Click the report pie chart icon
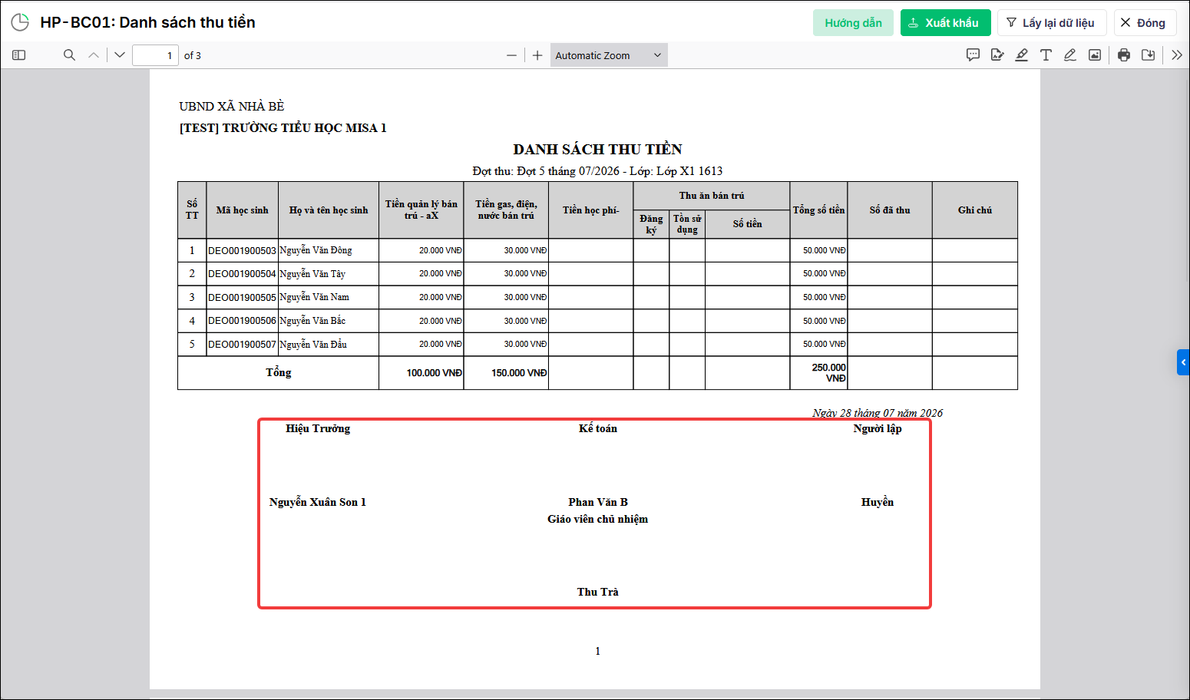The image size is (1190, 700). [x=20, y=22]
